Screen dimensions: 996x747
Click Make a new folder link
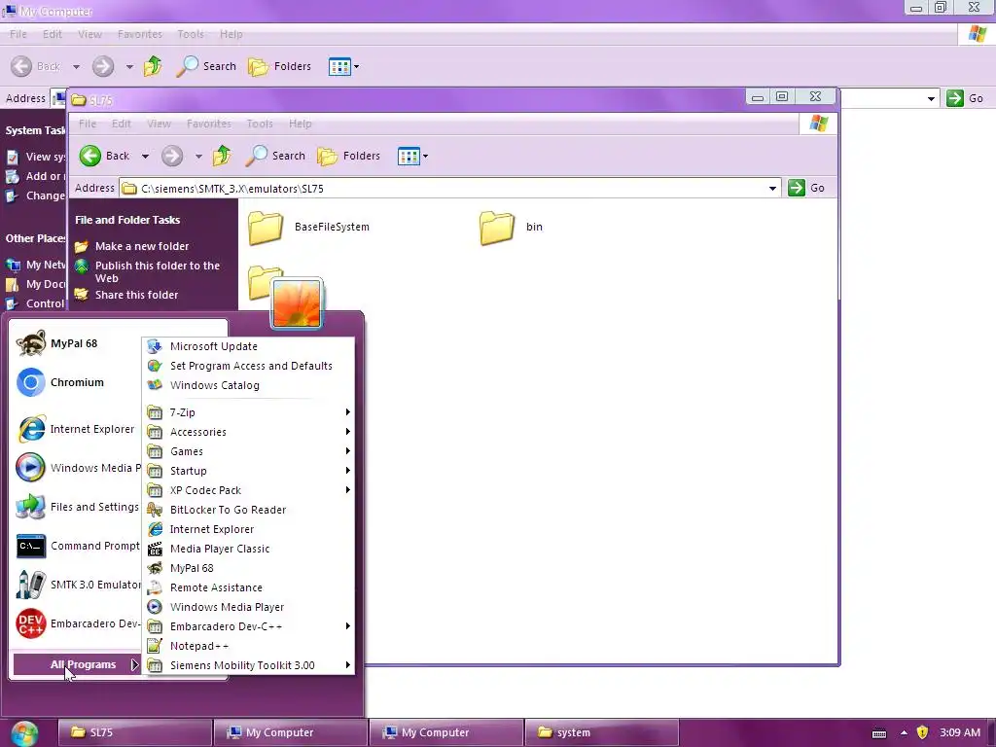coord(142,246)
